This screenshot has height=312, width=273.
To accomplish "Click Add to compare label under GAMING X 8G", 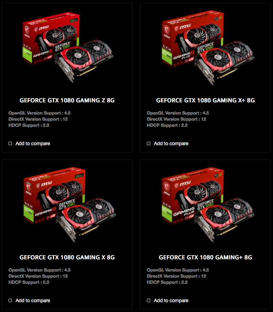I will (33, 300).
